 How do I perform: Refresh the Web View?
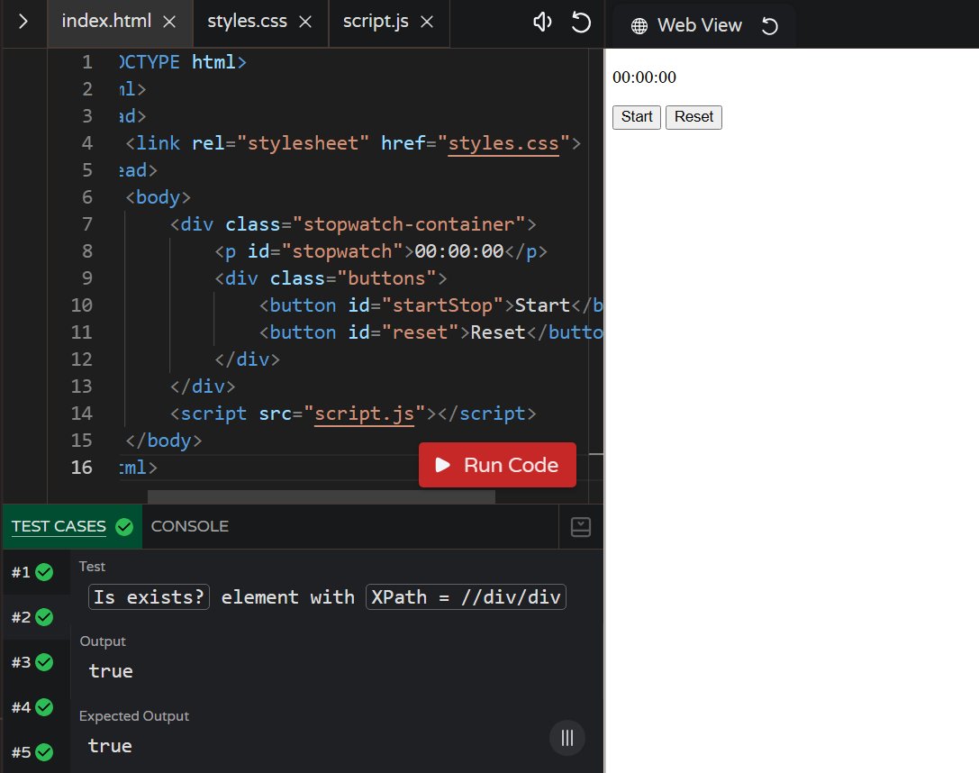click(770, 26)
